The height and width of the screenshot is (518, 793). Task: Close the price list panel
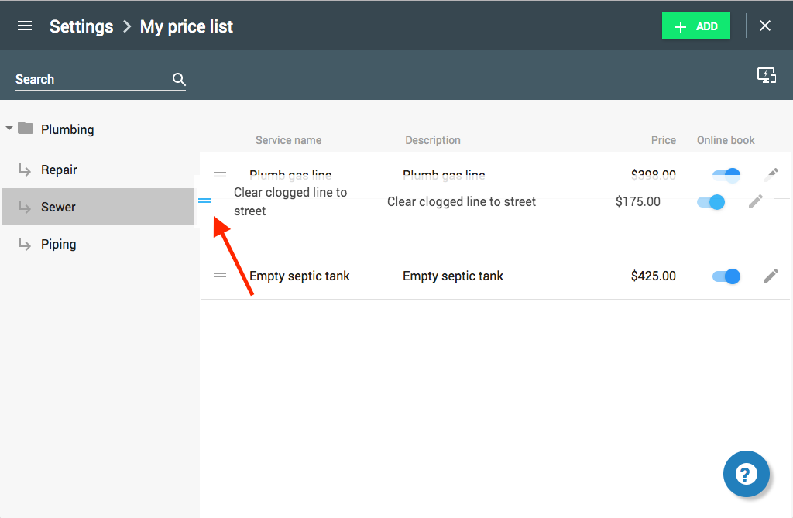[765, 26]
